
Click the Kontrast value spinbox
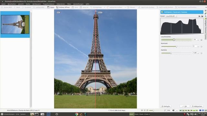(196, 46)
